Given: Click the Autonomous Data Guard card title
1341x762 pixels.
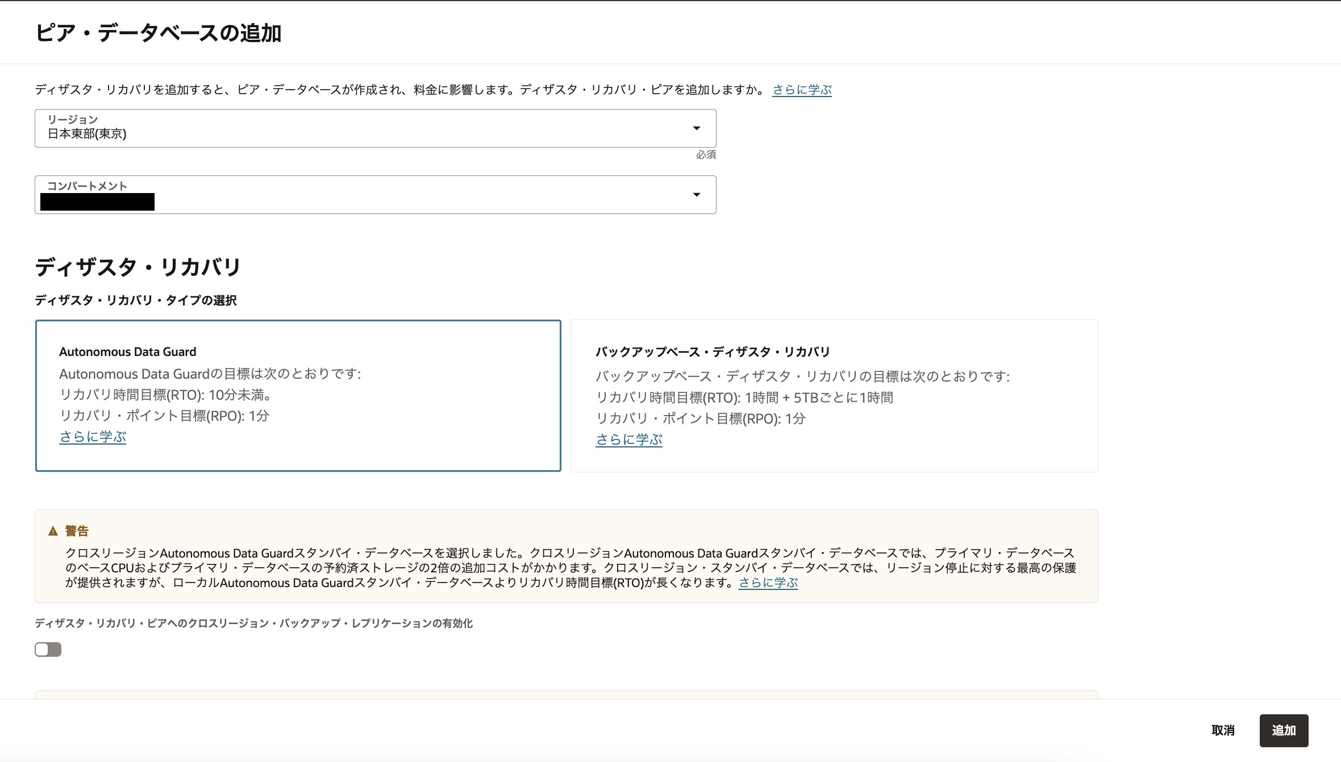Looking at the screenshot, I should click(127, 351).
